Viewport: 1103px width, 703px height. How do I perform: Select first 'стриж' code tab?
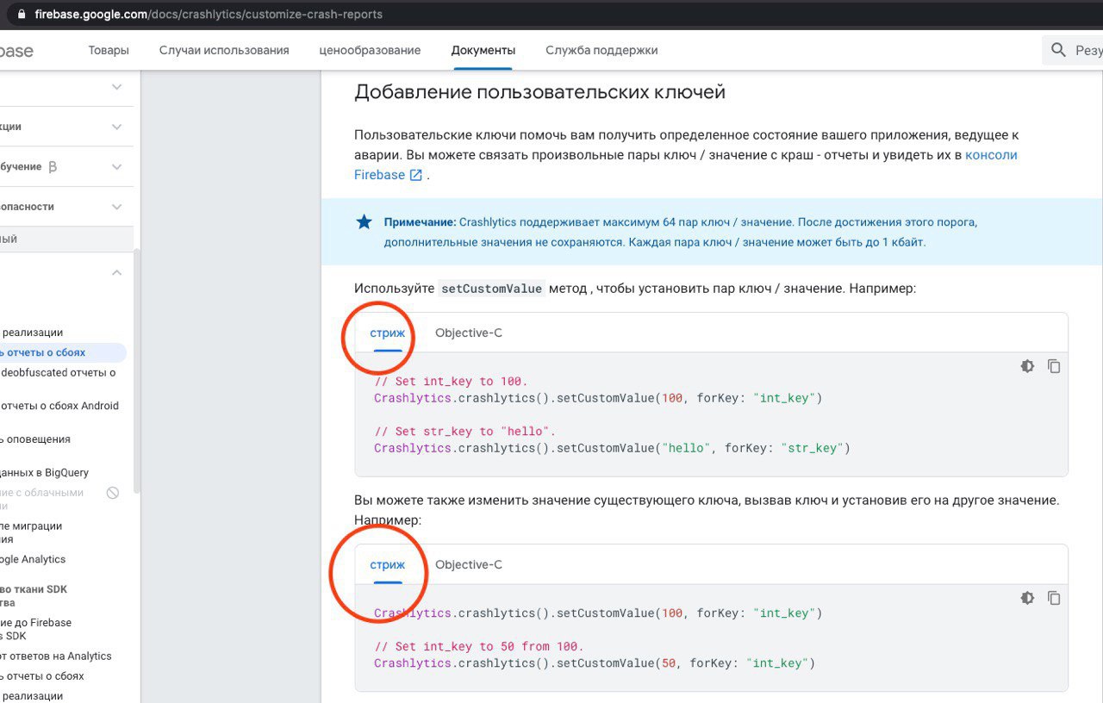point(388,333)
